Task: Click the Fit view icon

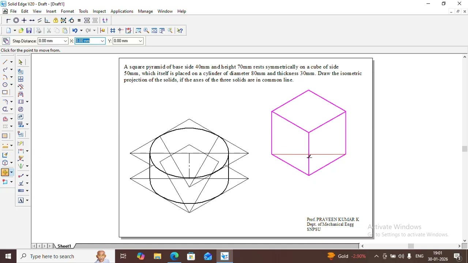Action: click(154, 31)
